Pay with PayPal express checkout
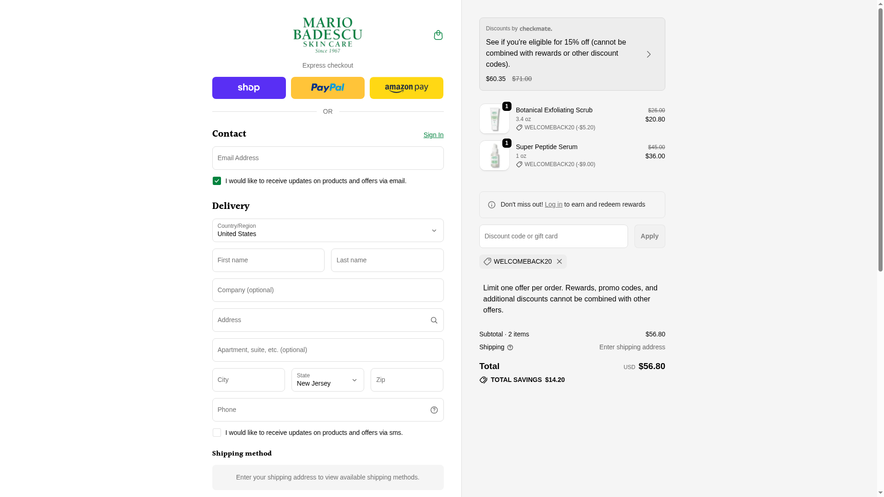The image size is (884, 497). pos(327,88)
